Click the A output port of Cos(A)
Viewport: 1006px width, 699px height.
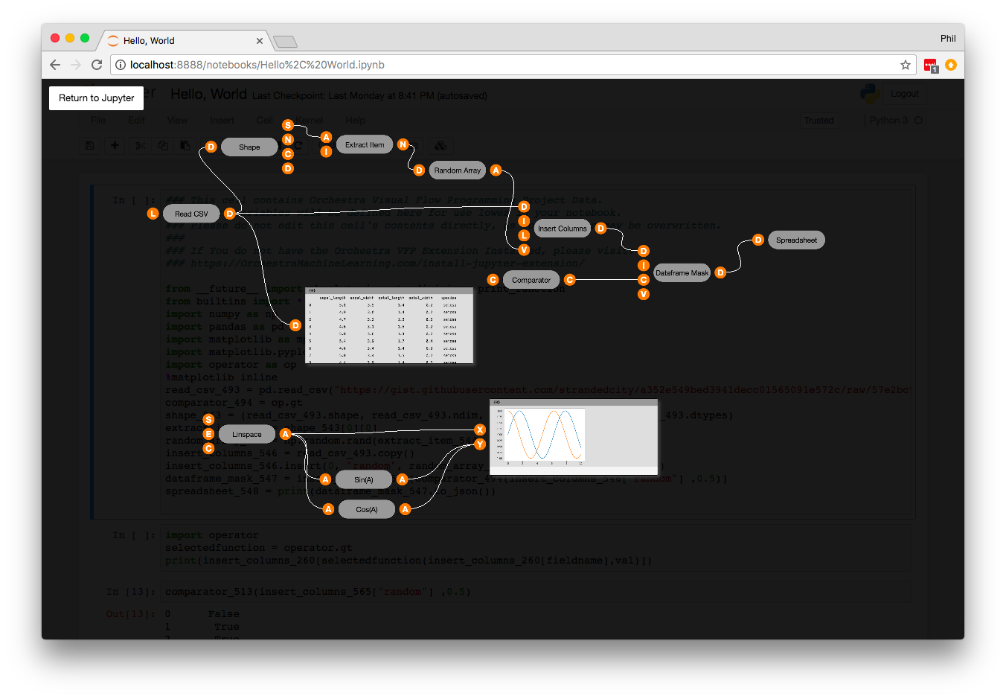406,510
